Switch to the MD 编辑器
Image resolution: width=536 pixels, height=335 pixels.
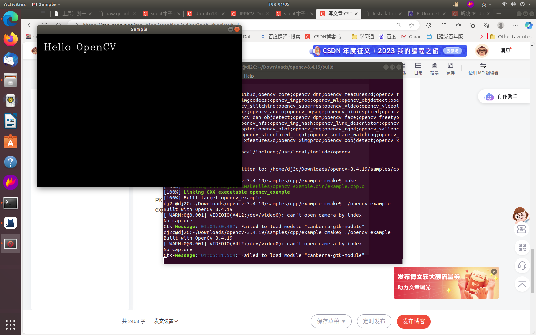click(483, 68)
